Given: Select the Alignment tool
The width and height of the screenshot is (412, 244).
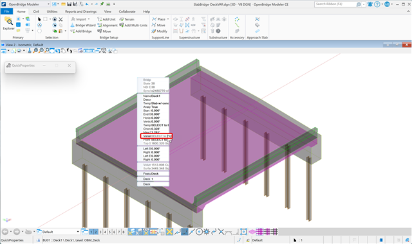Looking at the screenshot, I should pyautogui.click(x=108, y=25).
